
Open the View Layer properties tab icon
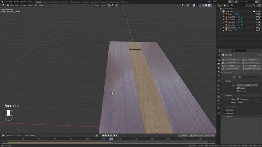point(219,68)
